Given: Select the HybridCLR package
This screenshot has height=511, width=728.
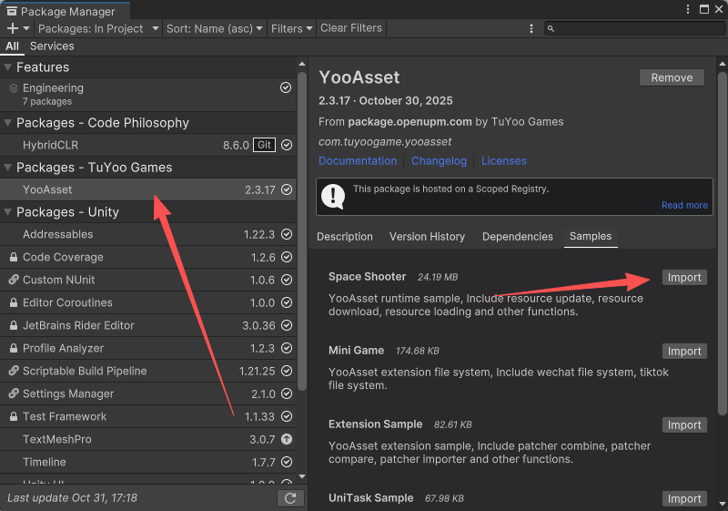Looking at the screenshot, I should 148,145.
